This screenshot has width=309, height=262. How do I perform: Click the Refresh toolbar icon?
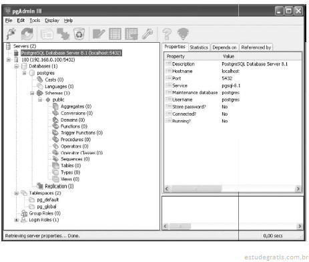pos(27,34)
